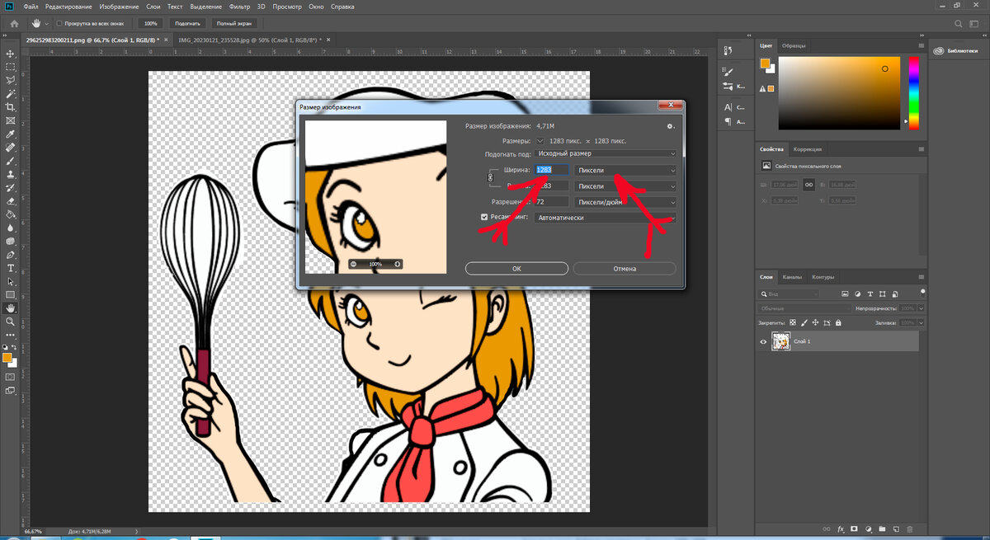The height and width of the screenshot is (540, 990).
Task: Select the Pen tool
Action: point(11,255)
